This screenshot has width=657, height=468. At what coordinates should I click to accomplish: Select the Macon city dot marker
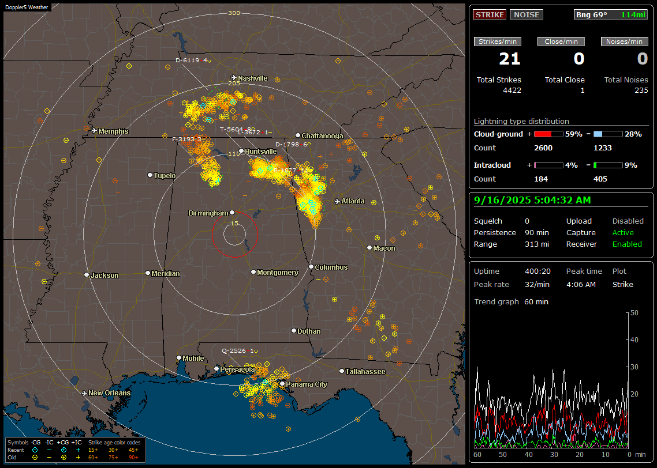click(369, 248)
